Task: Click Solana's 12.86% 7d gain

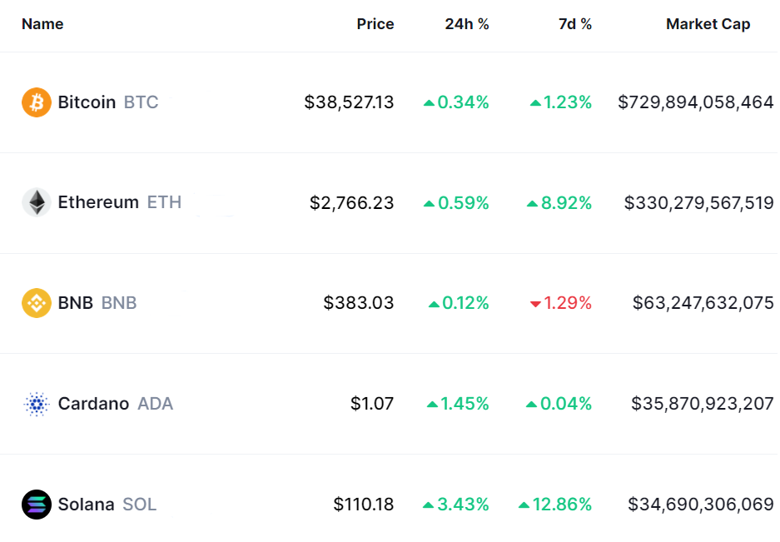Action: pyautogui.click(x=555, y=505)
